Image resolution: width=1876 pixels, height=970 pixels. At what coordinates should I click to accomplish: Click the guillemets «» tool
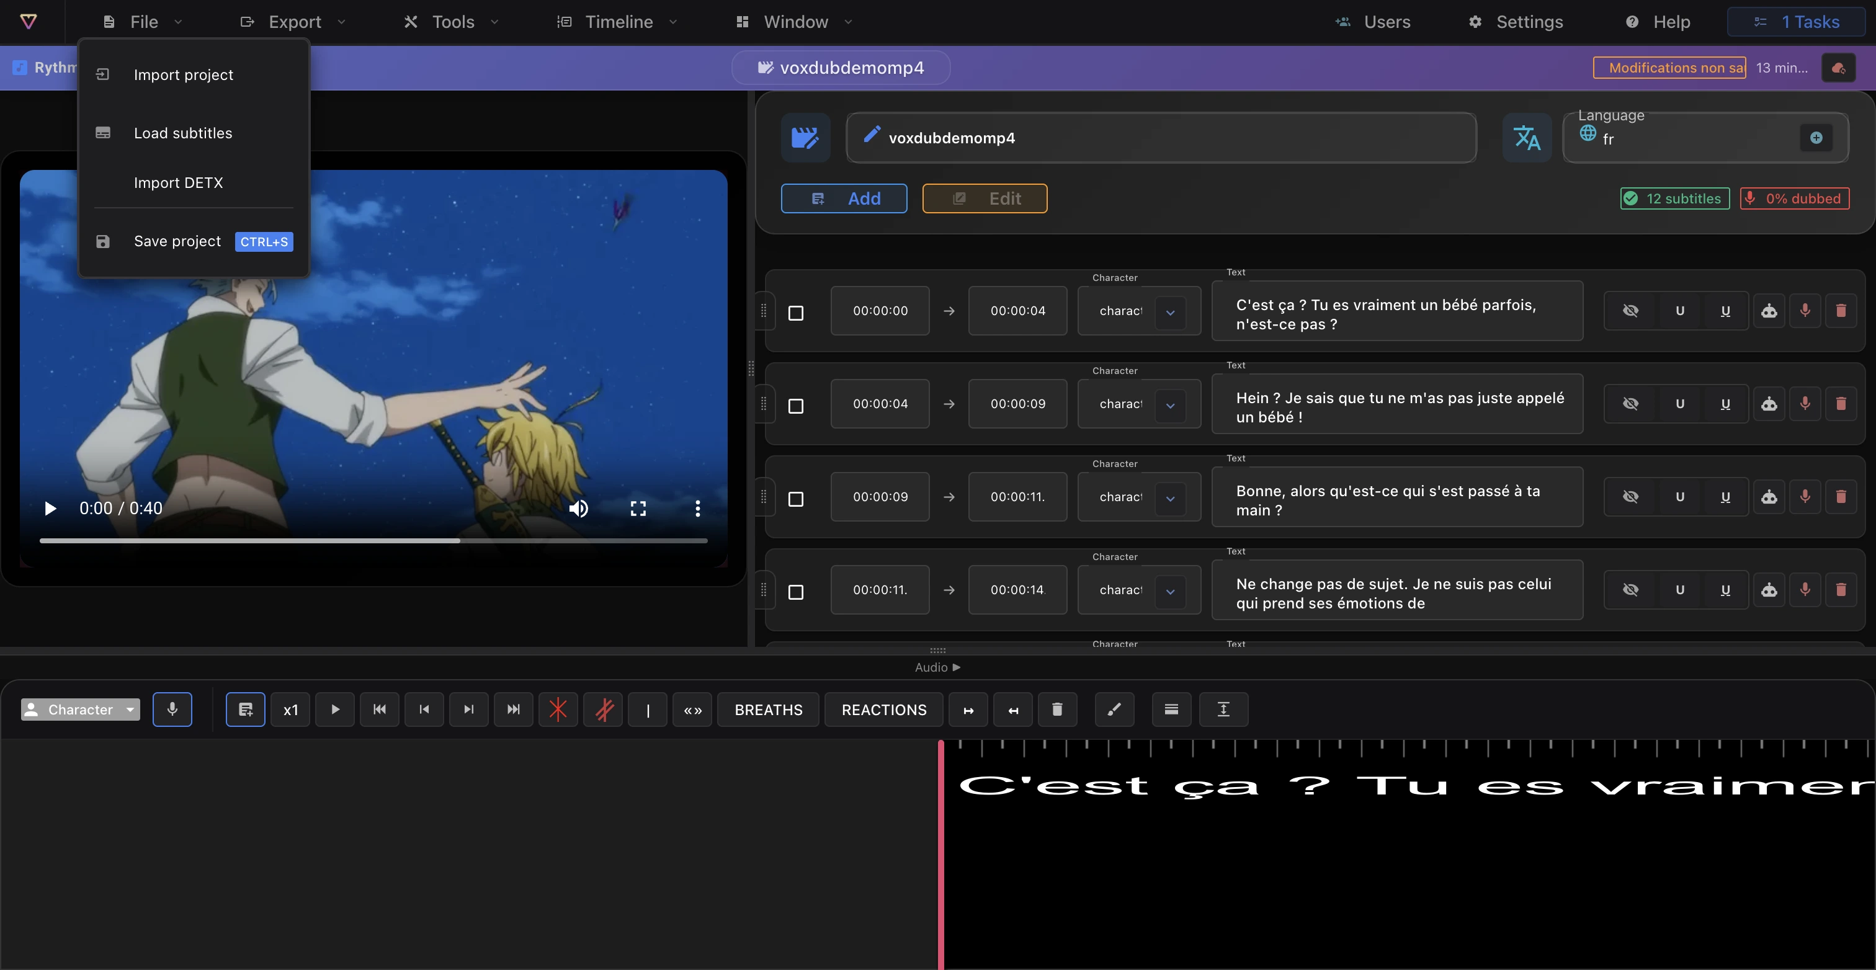692,710
